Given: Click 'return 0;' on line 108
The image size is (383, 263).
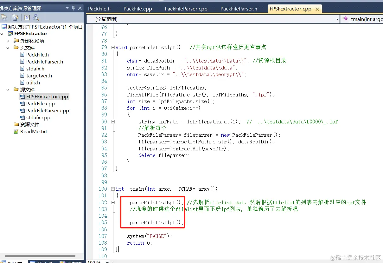Looking at the screenshot, I should pyautogui.click(x=140, y=243).
